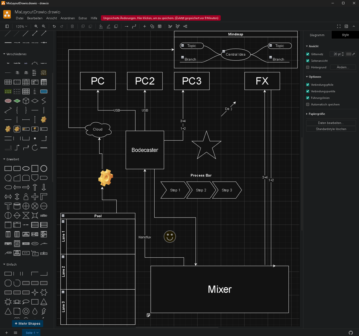Uncheck the Gitternetz checkbox
359x336 pixels.
tap(308, 54)
